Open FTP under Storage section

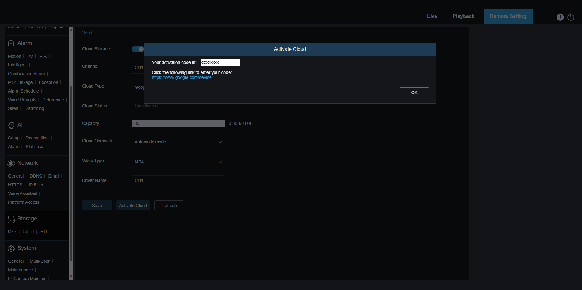[44, 232]
